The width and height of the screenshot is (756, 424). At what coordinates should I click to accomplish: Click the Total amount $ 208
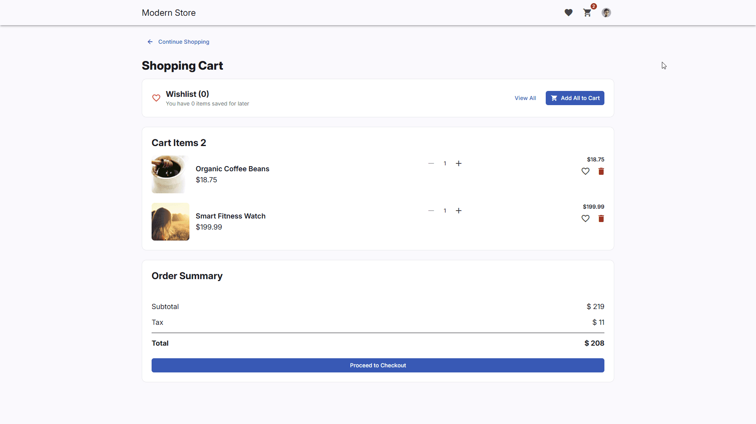[594, 343]
